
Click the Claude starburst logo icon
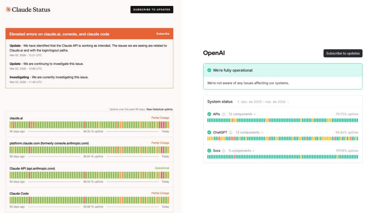tap(8, 10)
